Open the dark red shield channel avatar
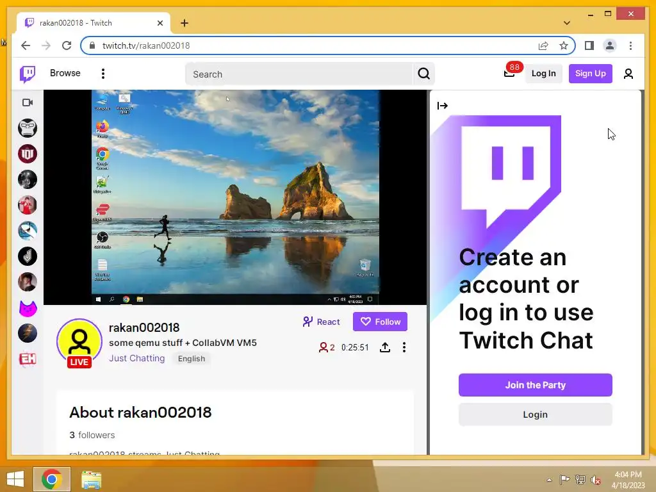The width and height of the screenshot is (656, 492). pos(28,154)
